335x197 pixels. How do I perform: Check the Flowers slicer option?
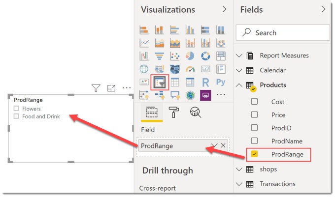[16, 109]
